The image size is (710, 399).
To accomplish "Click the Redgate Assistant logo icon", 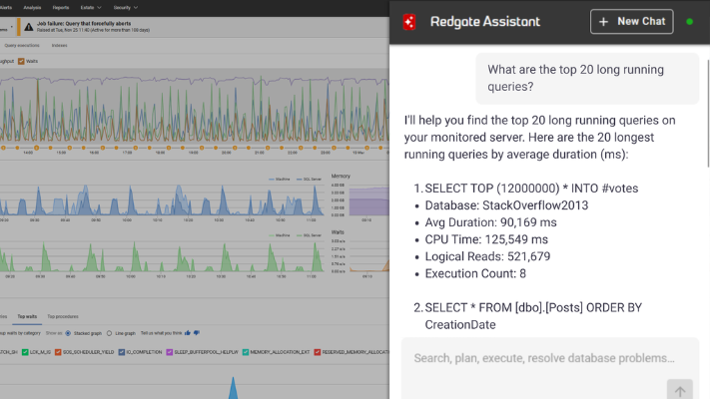I will click(408, 21).
